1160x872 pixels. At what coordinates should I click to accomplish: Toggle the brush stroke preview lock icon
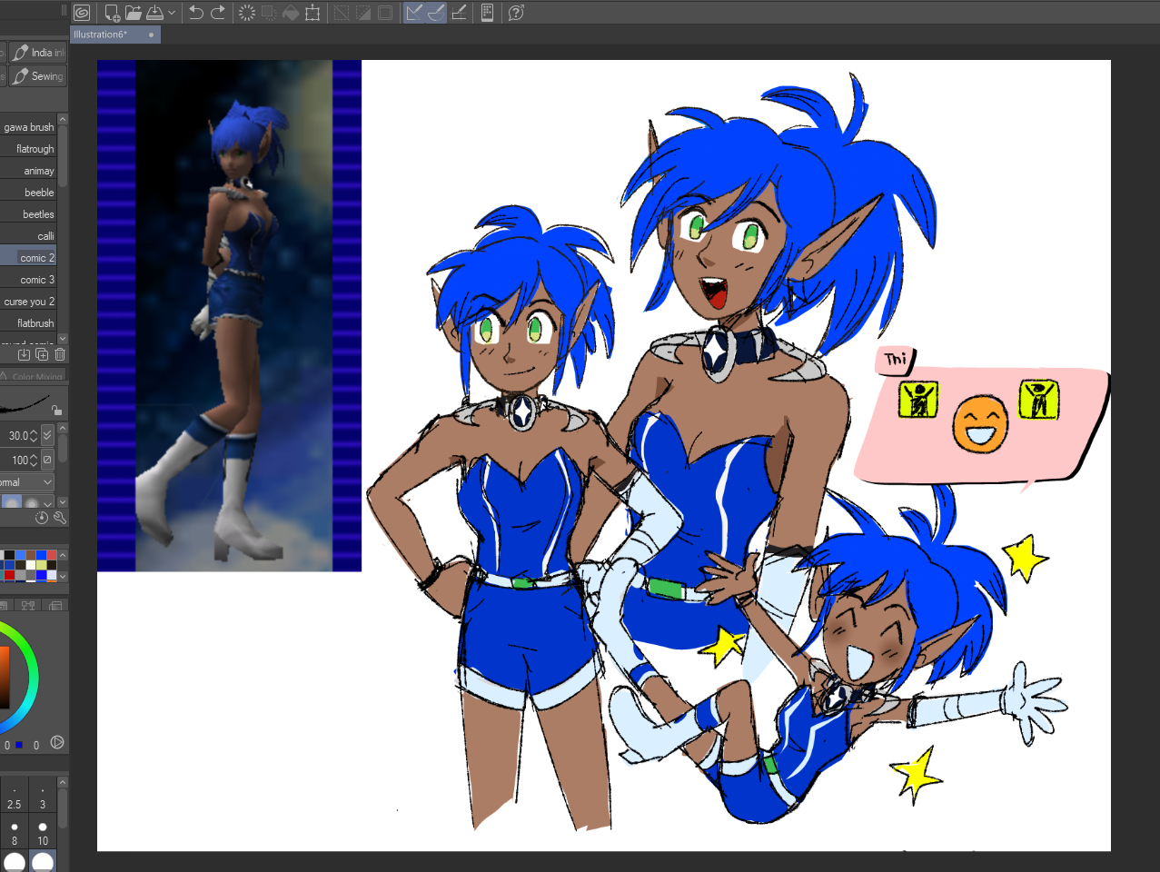(x=56, y=410)
